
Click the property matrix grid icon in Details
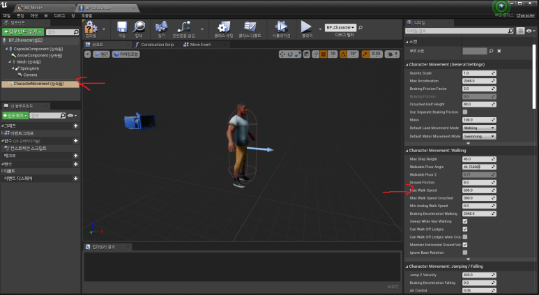[520, 31]
